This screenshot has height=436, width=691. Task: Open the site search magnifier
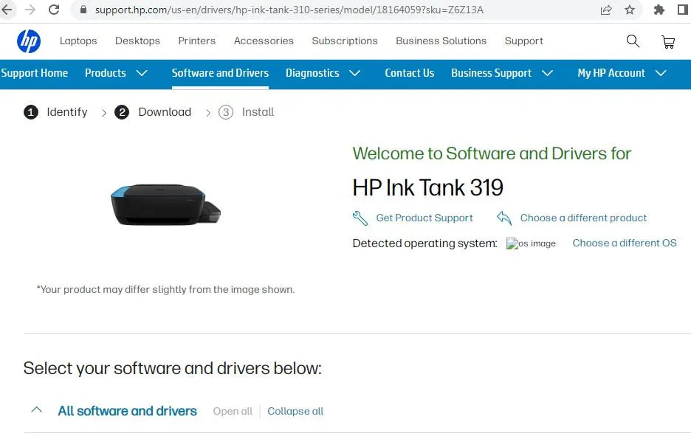coord(633,41)
